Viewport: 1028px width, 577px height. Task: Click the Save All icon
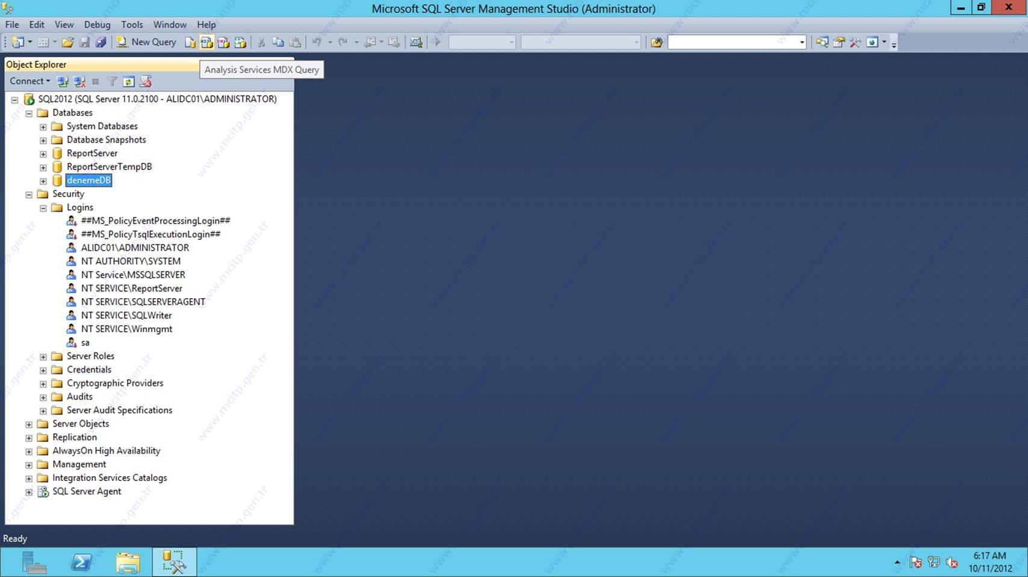pyautogui.click(x=101, y=42)
